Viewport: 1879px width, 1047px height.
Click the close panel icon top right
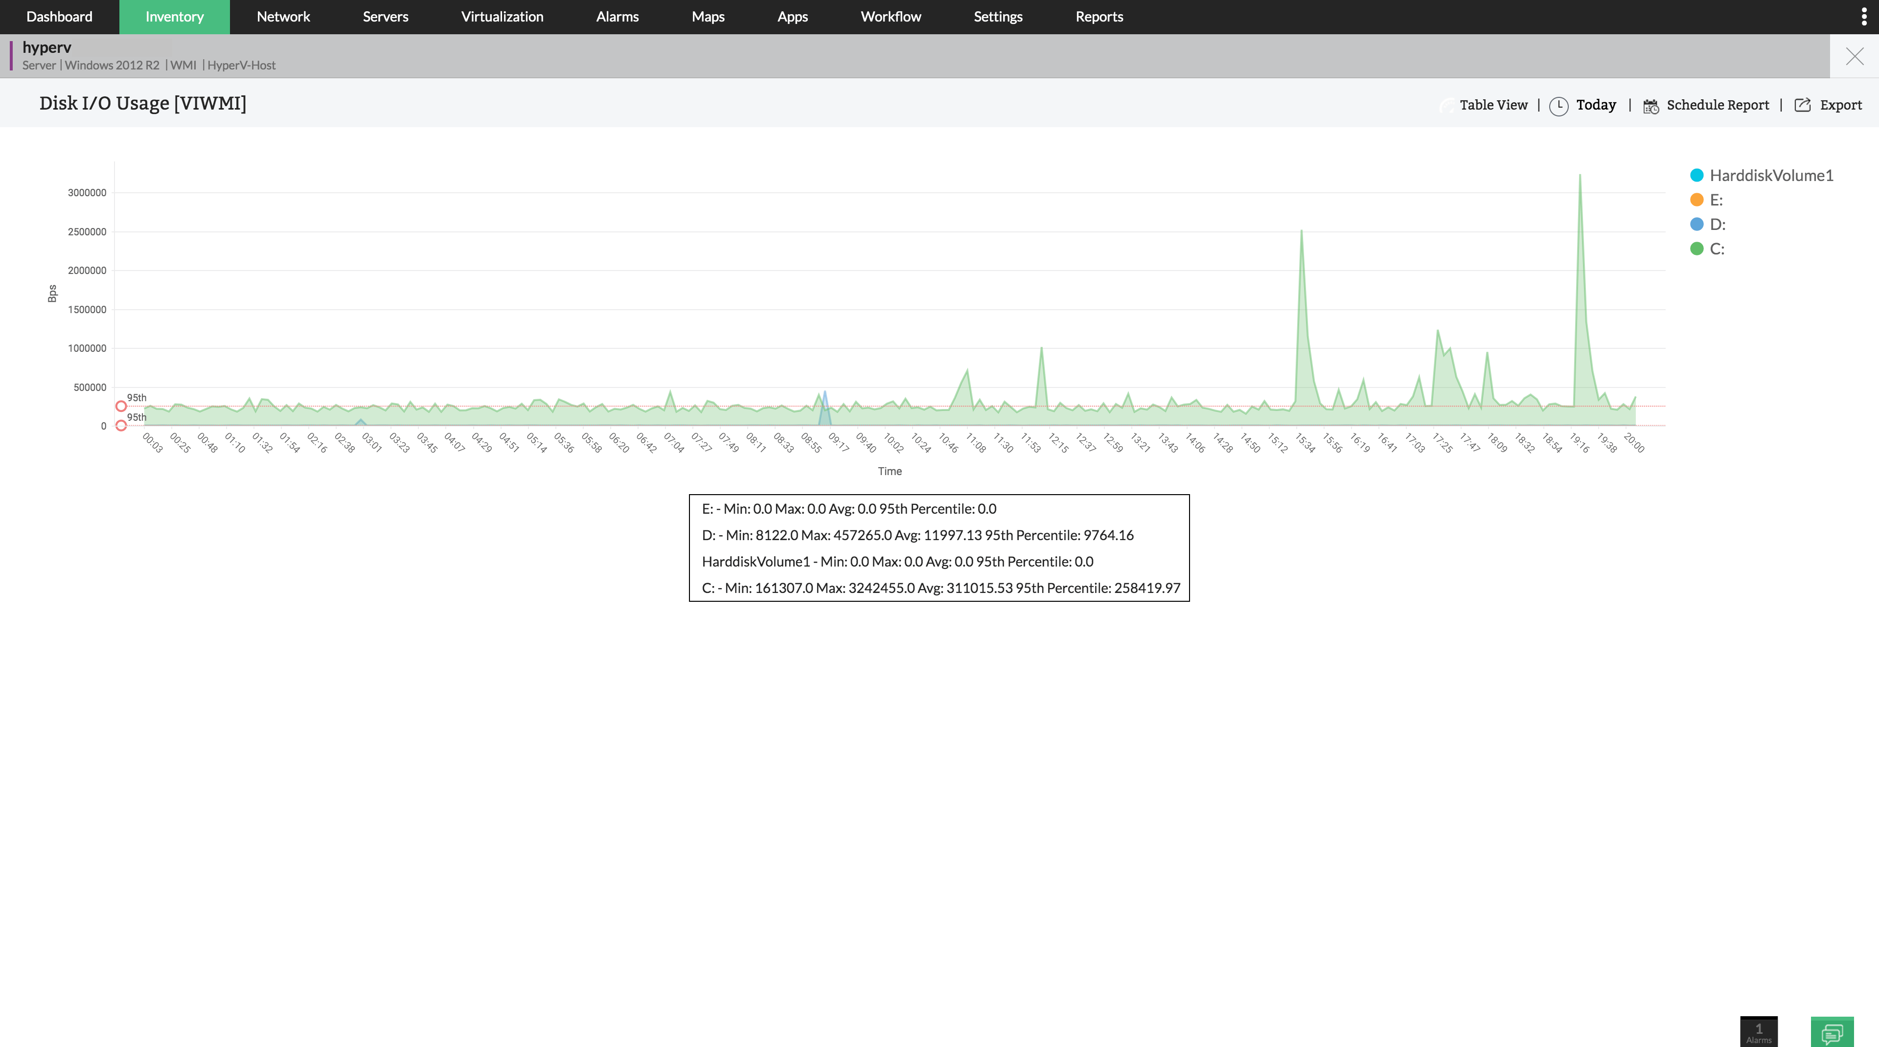click(x=1855, y=55)
